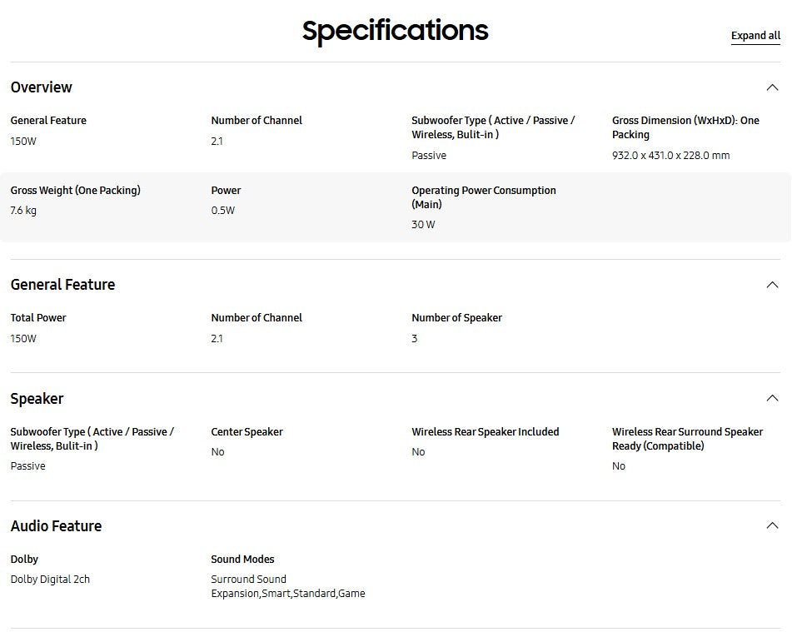The height and width of the screenshot is (632, 792).
Task: Collapse the Speaker section chevron
Action: [772, 398]
